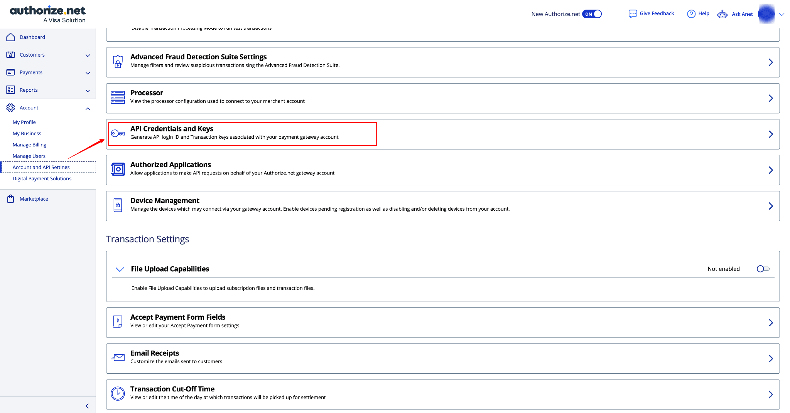Expand the Payments menu chevron
This screenshot has height=413, width=790.
tap(88, 73)
